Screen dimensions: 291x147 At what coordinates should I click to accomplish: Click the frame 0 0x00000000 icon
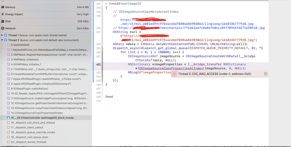click(x=9, y=45)
